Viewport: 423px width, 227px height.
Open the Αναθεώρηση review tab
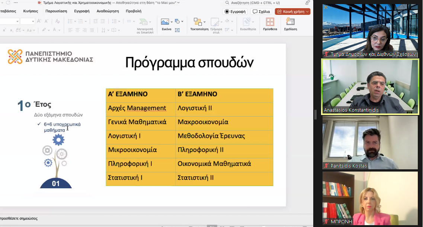[x=108, y=11]
